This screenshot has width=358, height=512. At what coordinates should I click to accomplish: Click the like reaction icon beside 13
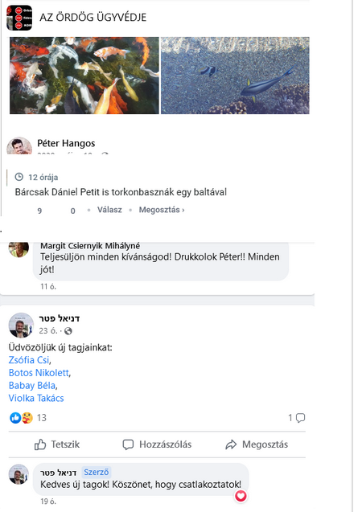pos(15,418)
